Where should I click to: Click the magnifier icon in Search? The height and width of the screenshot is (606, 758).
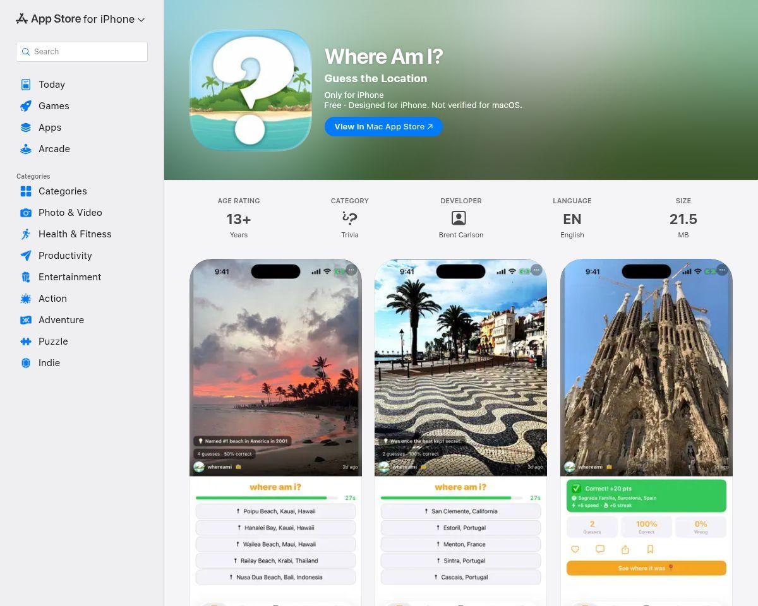click(26, 52)
